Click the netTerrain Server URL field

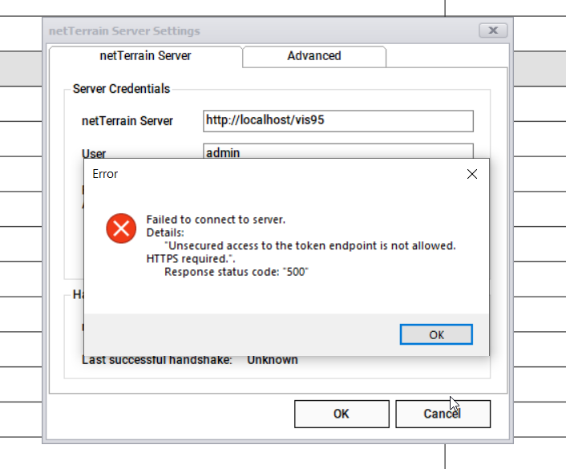(338, 120)
